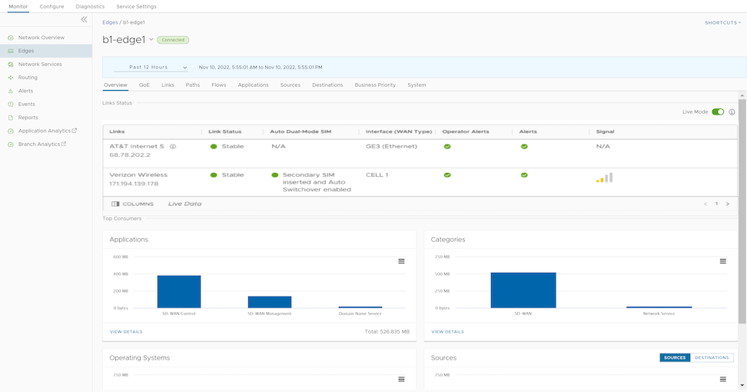Open the Configure top menu

coord(51,6)
